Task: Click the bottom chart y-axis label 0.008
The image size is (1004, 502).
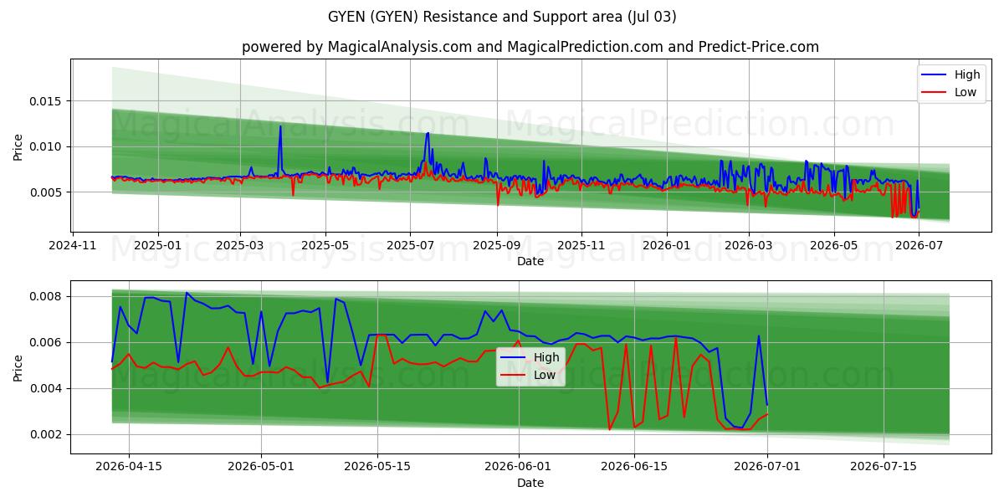Action: click(x=47, y=296)
